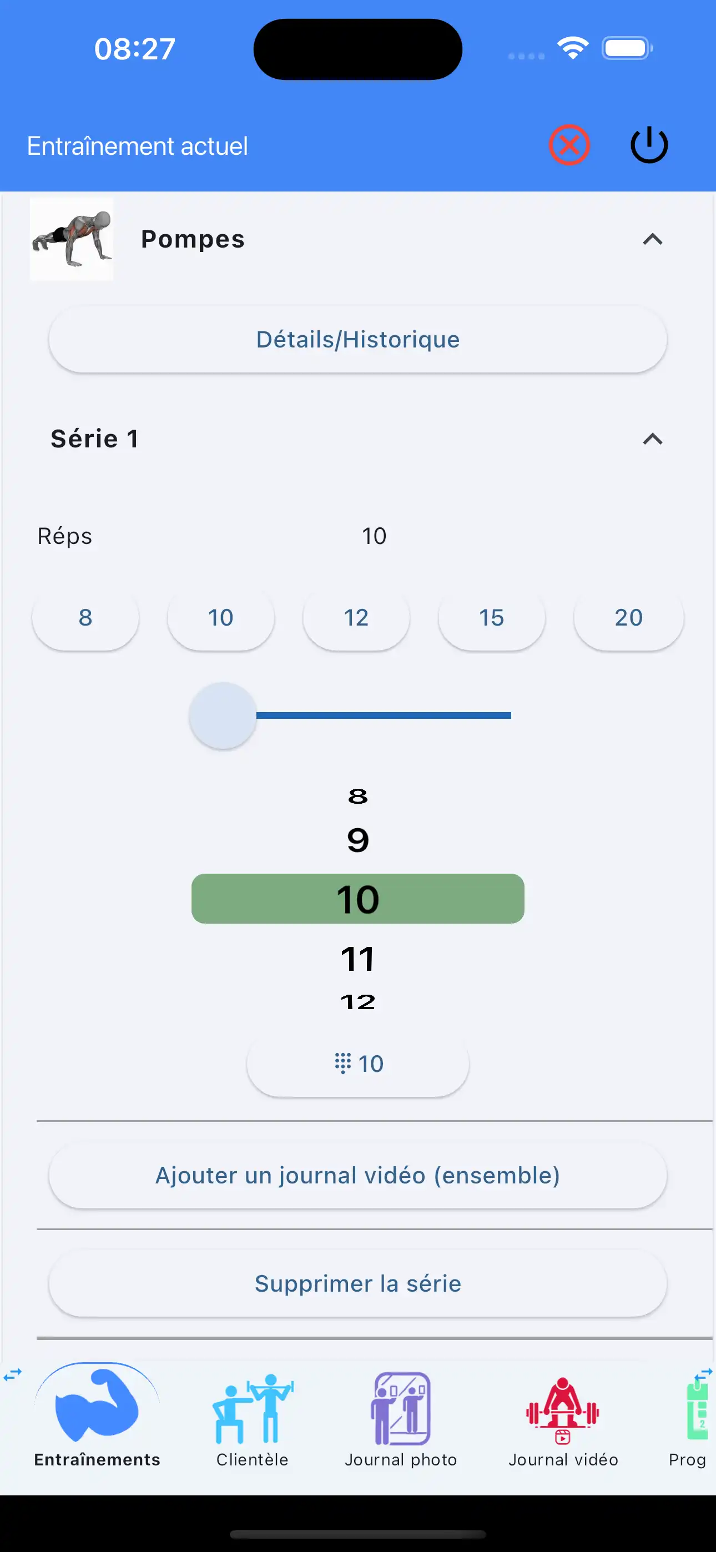Set reps to 15 with preset
The width and height of the screenshot is (716, 1552).
[x=491, y=618]
